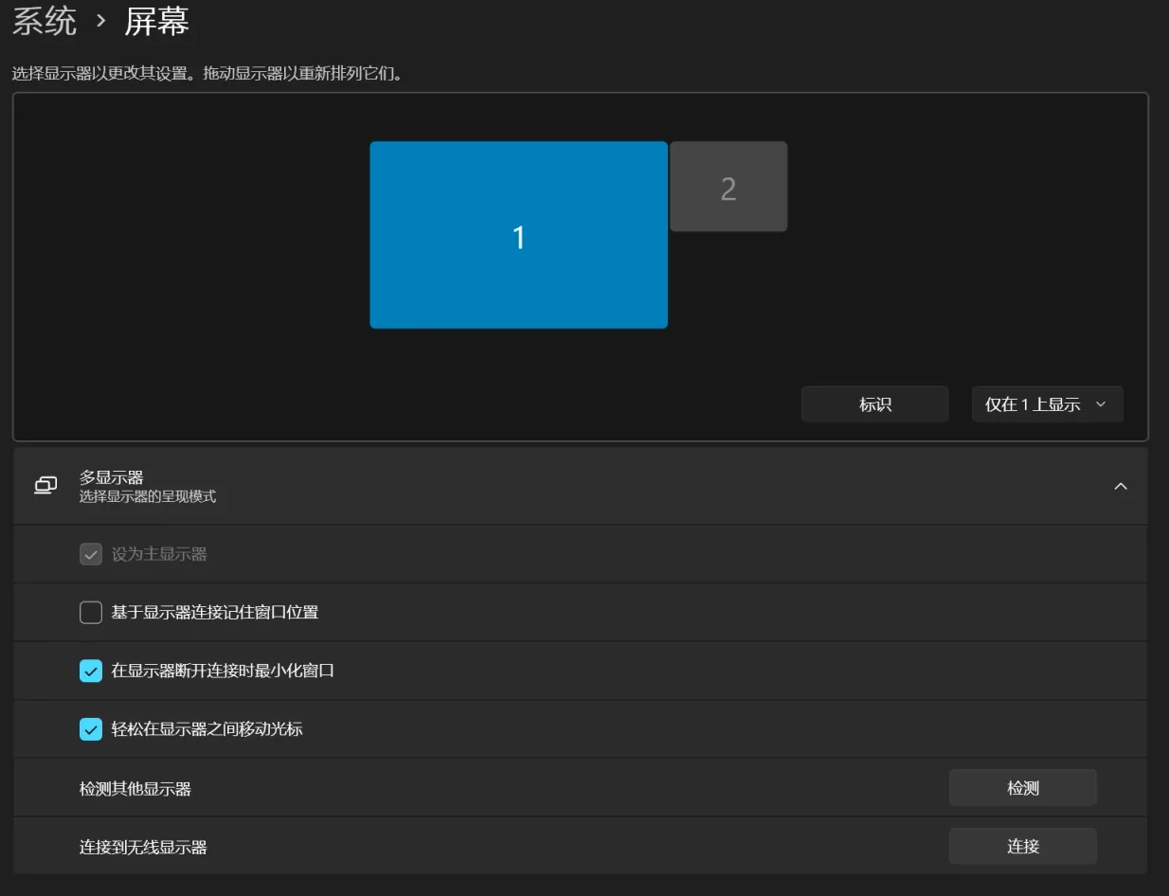Click the breadcrumb arrow after 系统
This screenshot has width=1169, height=896.
101,20
